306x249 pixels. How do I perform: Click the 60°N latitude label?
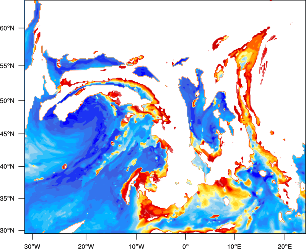7,28
